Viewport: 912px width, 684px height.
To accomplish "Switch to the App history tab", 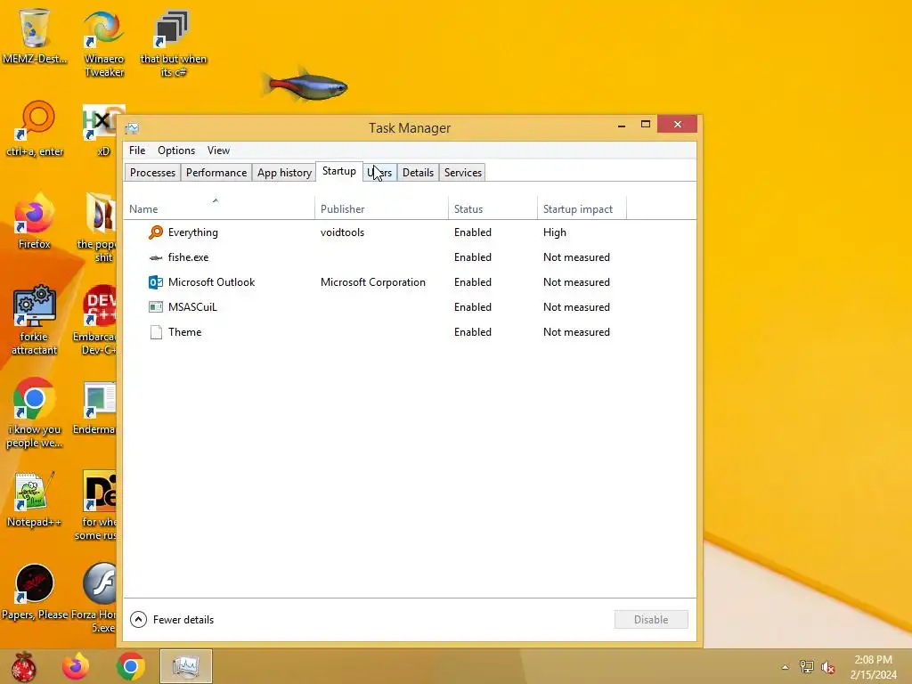I will click(284, 173).
